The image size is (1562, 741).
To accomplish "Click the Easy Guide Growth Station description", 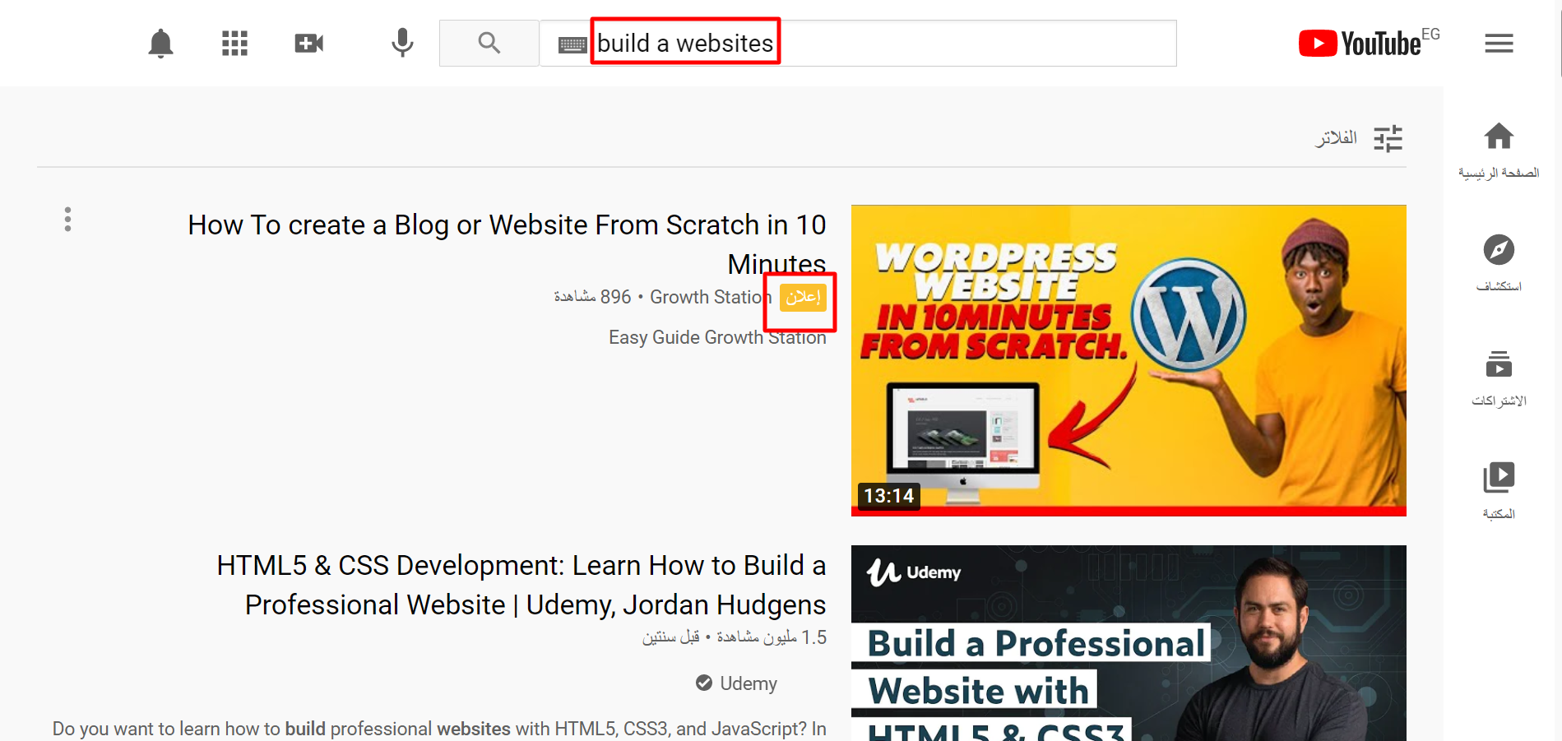I will click(717, 337).
